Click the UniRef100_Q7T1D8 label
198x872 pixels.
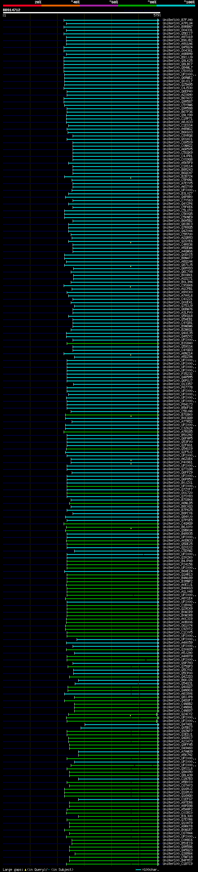[x=177, y=469]
